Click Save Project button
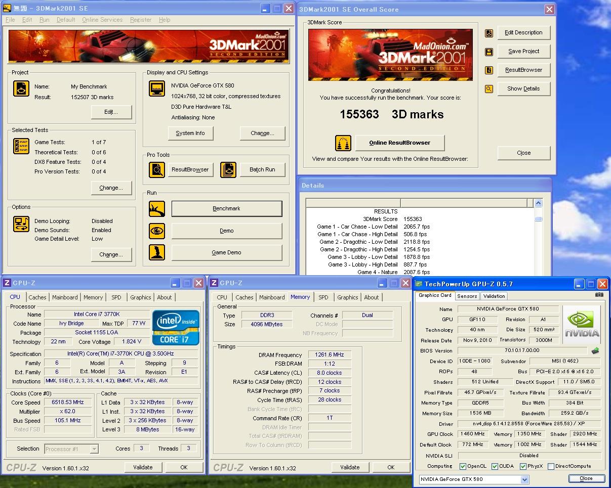The height and width of the screenshot is (488, 611). click(524, 52)
